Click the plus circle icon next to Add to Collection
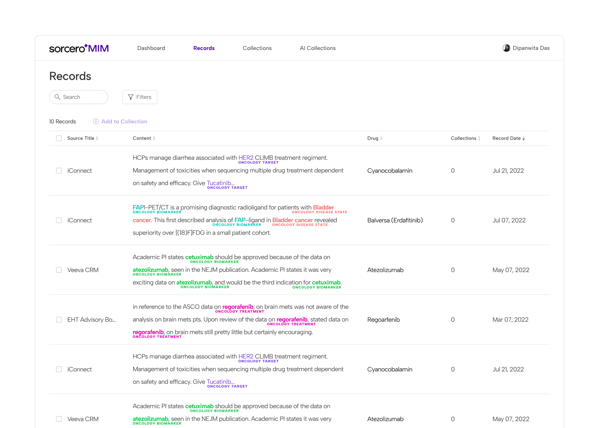 (x=96, y=121)
